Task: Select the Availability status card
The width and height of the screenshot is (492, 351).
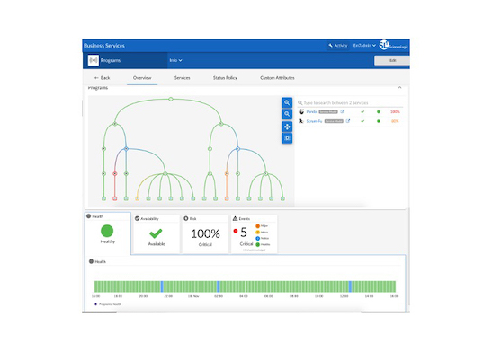Action: [157, 233]
